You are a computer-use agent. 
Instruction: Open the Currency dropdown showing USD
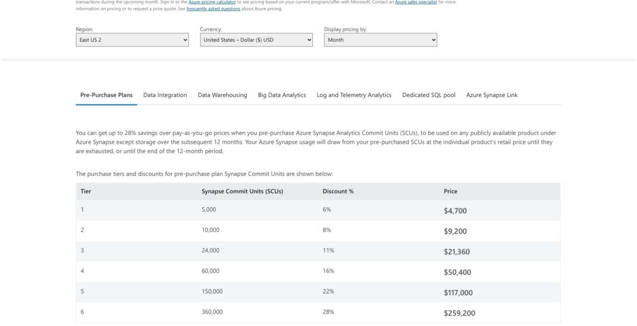256,40
